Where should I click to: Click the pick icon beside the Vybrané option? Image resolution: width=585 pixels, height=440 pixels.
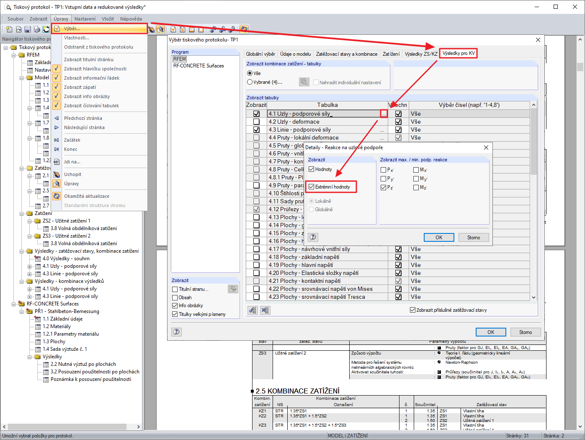coord(304,82)
